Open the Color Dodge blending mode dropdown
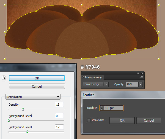The image size is (165, 139). pos(95,84)
